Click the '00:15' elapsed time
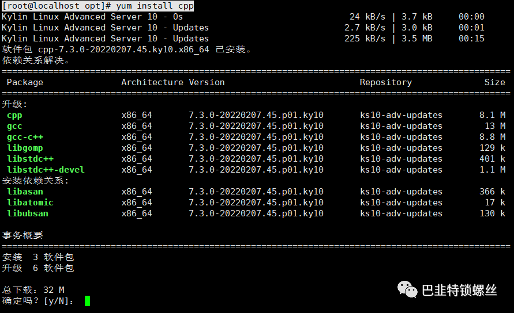The width and height of the screenshot is (514, 313). coord(471,39)
